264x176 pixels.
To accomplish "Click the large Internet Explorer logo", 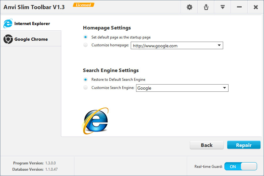I will pos(96,121).
